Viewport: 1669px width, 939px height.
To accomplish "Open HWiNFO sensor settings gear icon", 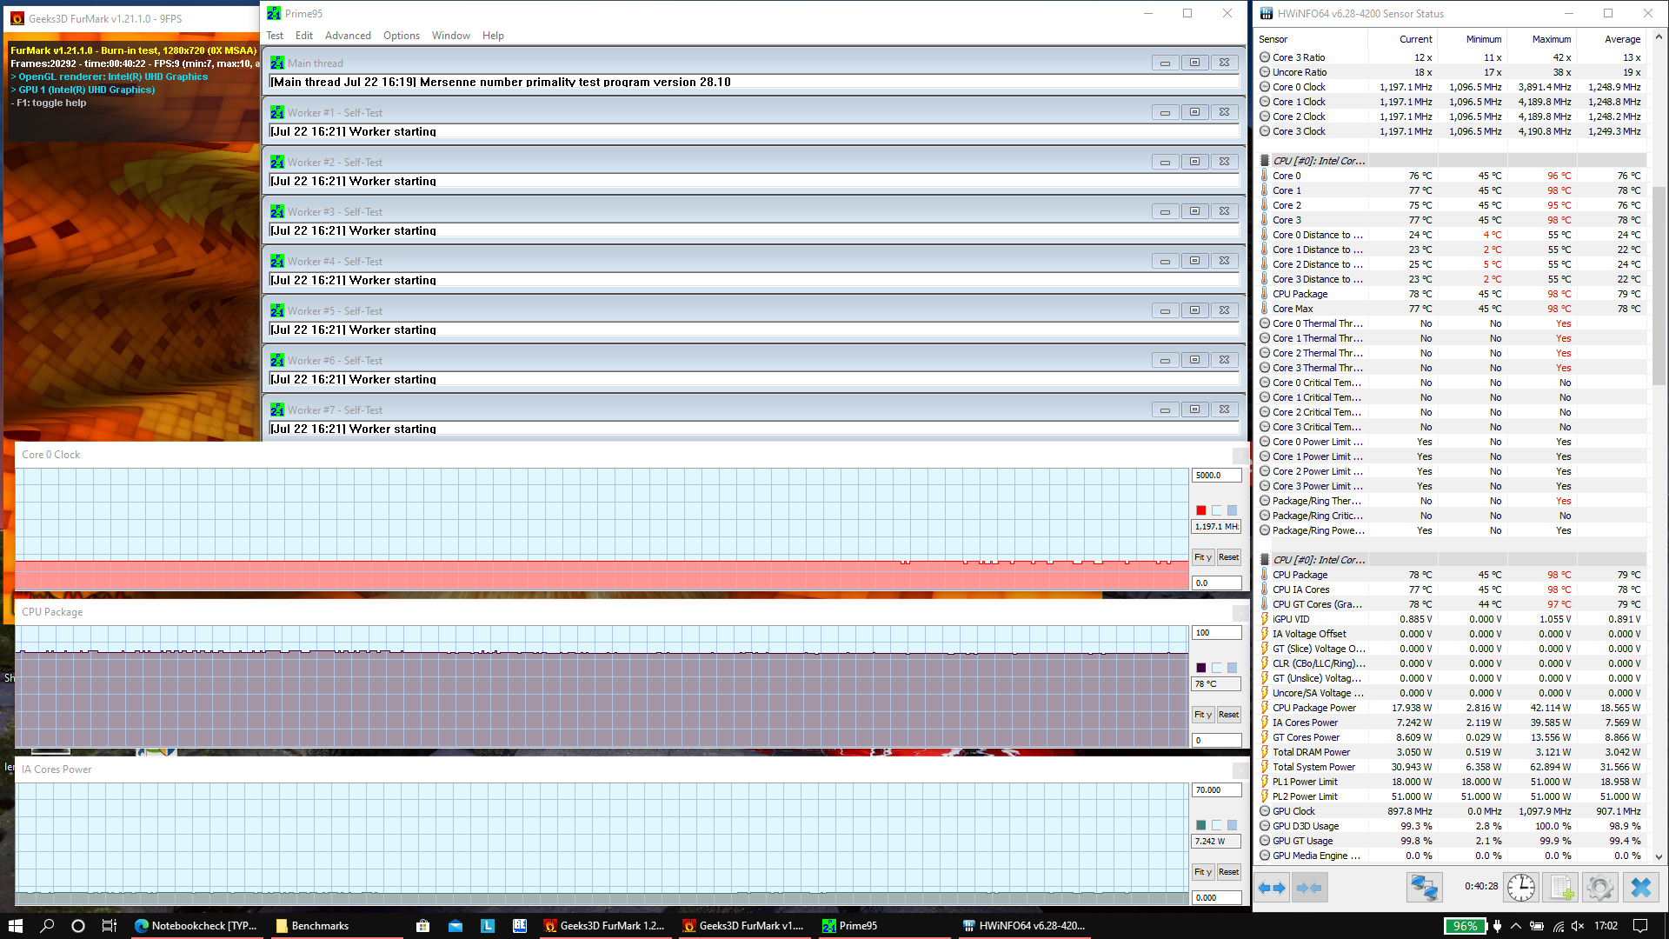I will pyautogui.click(x=1599, y=888).
